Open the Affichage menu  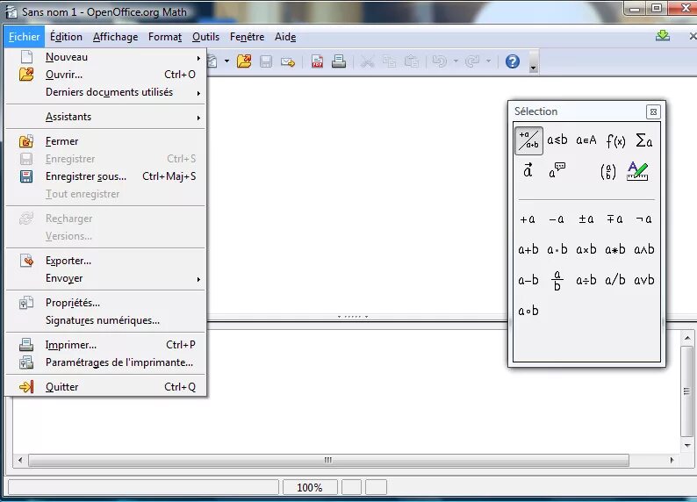(115, 37)
